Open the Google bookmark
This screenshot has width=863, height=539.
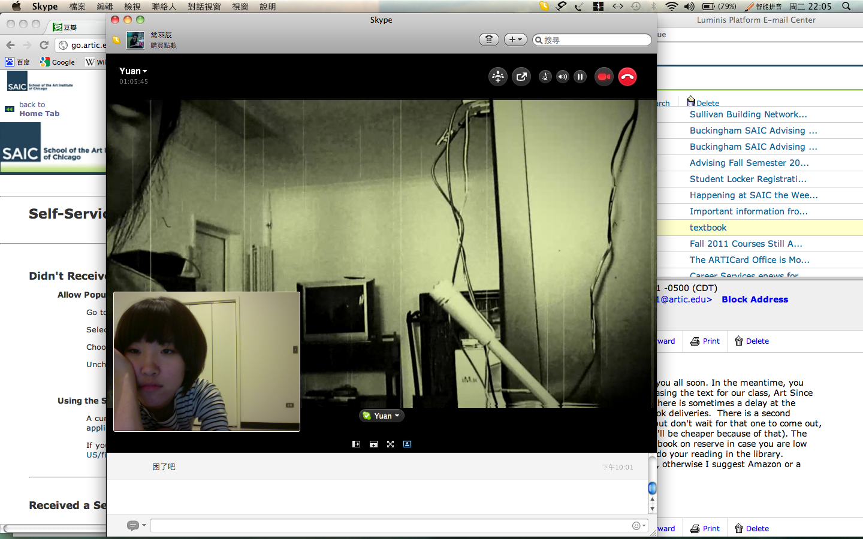pos(58,62)
